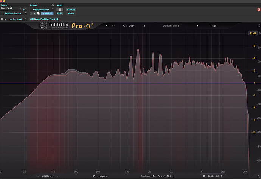261x179 pixels.
Task: Toggle the COMPARE button
Action: coord(47,14)
